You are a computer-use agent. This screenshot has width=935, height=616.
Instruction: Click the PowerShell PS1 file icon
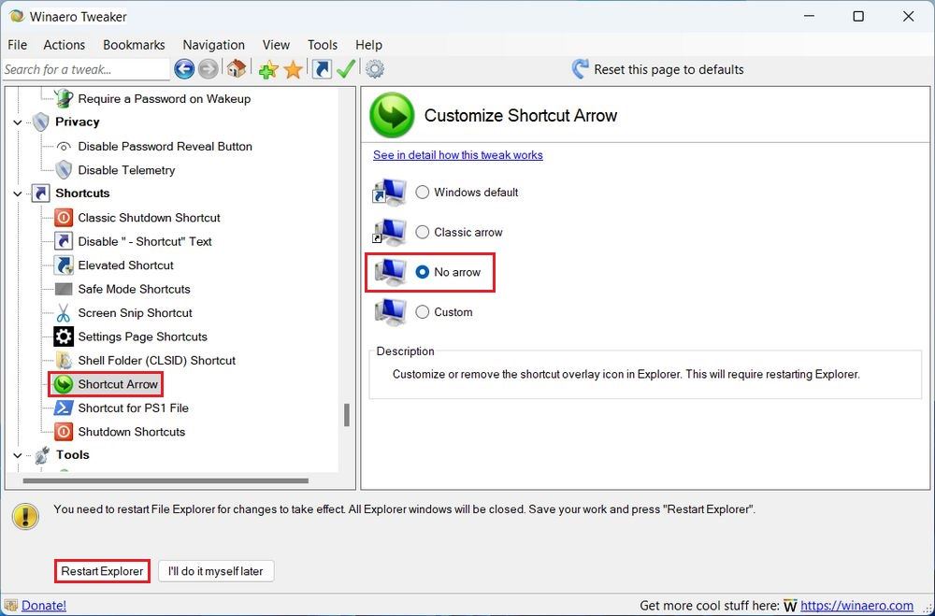pos(64,408)
